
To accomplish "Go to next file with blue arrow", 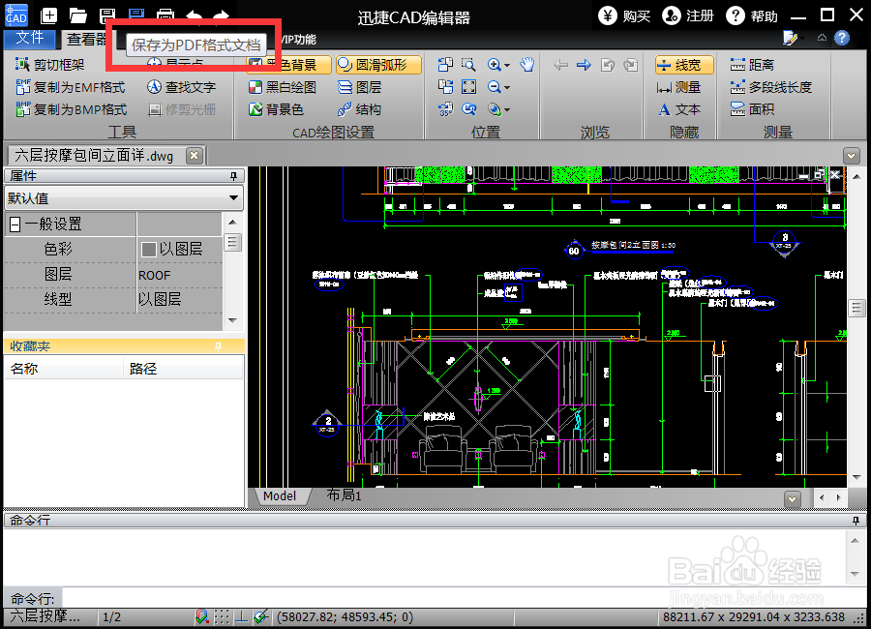I will [x=584, y=65].
